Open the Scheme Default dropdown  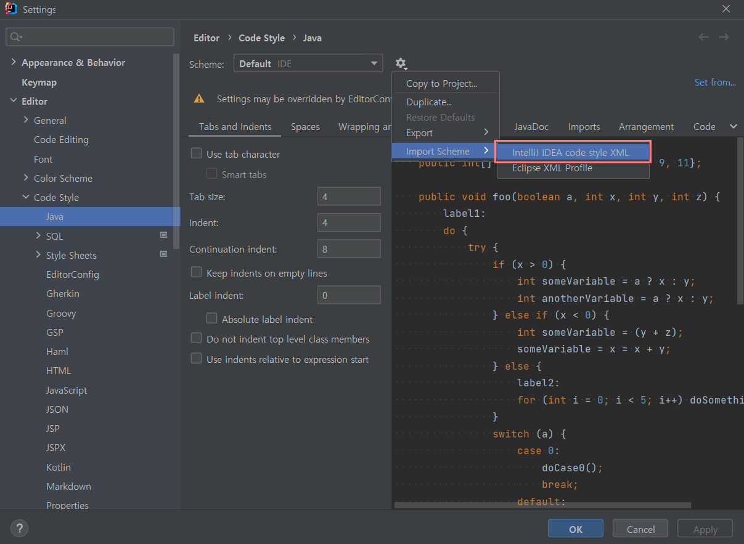point(308,63)
